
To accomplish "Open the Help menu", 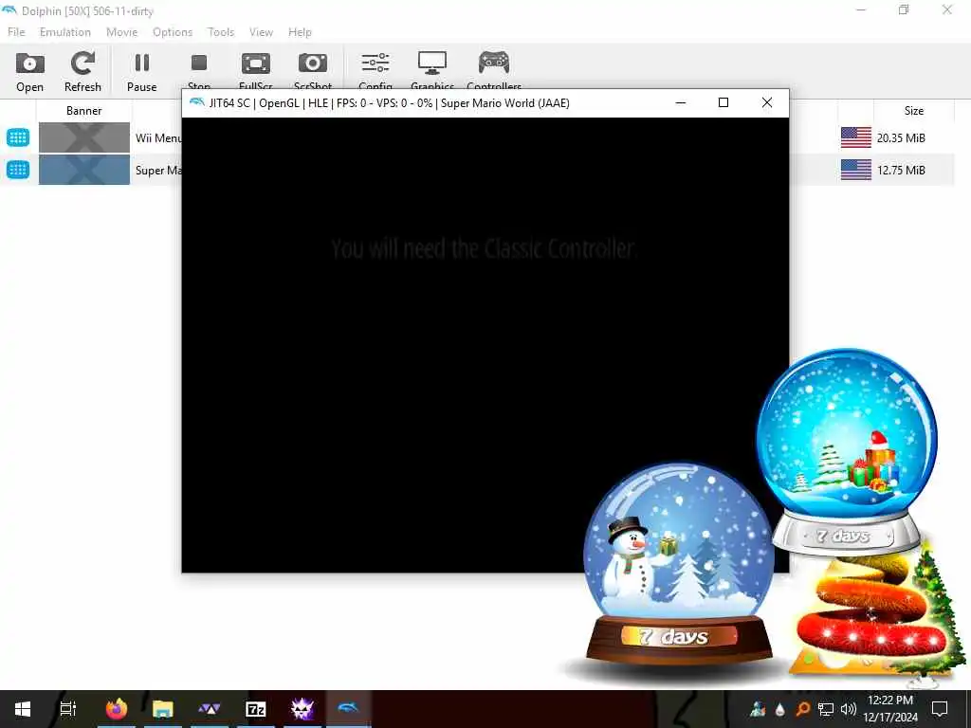I will click(300, 32).
